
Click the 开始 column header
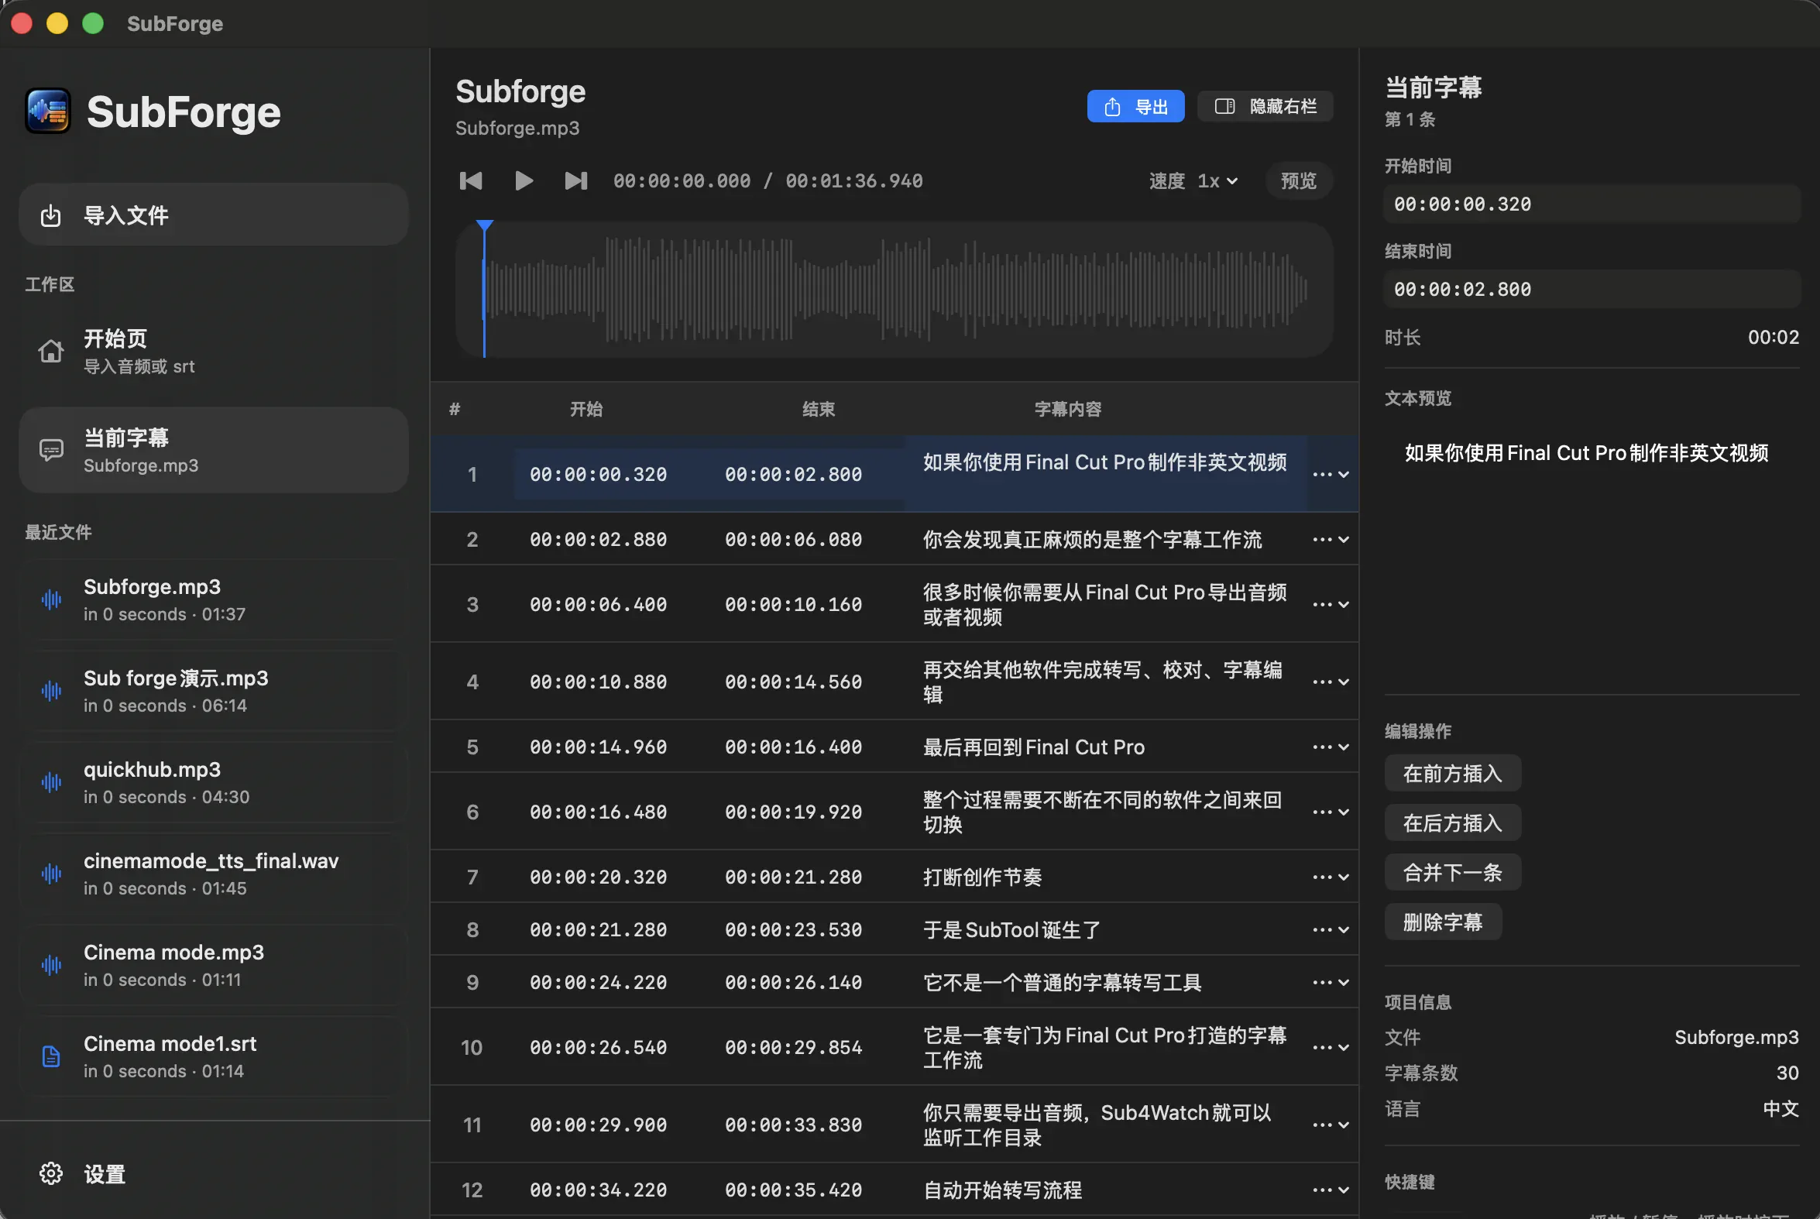586,410
